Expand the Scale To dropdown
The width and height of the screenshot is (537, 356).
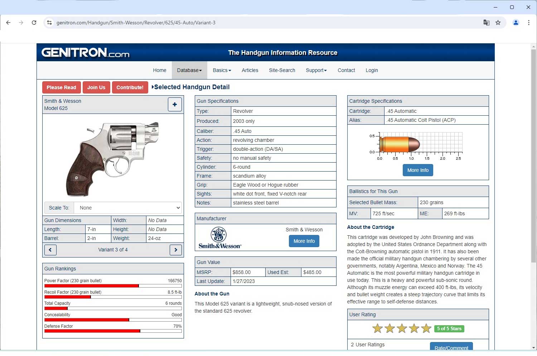click(x=128, y=208)
